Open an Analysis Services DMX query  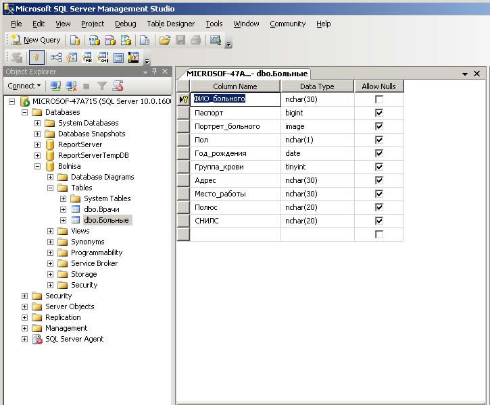click(x=109, y=40)
